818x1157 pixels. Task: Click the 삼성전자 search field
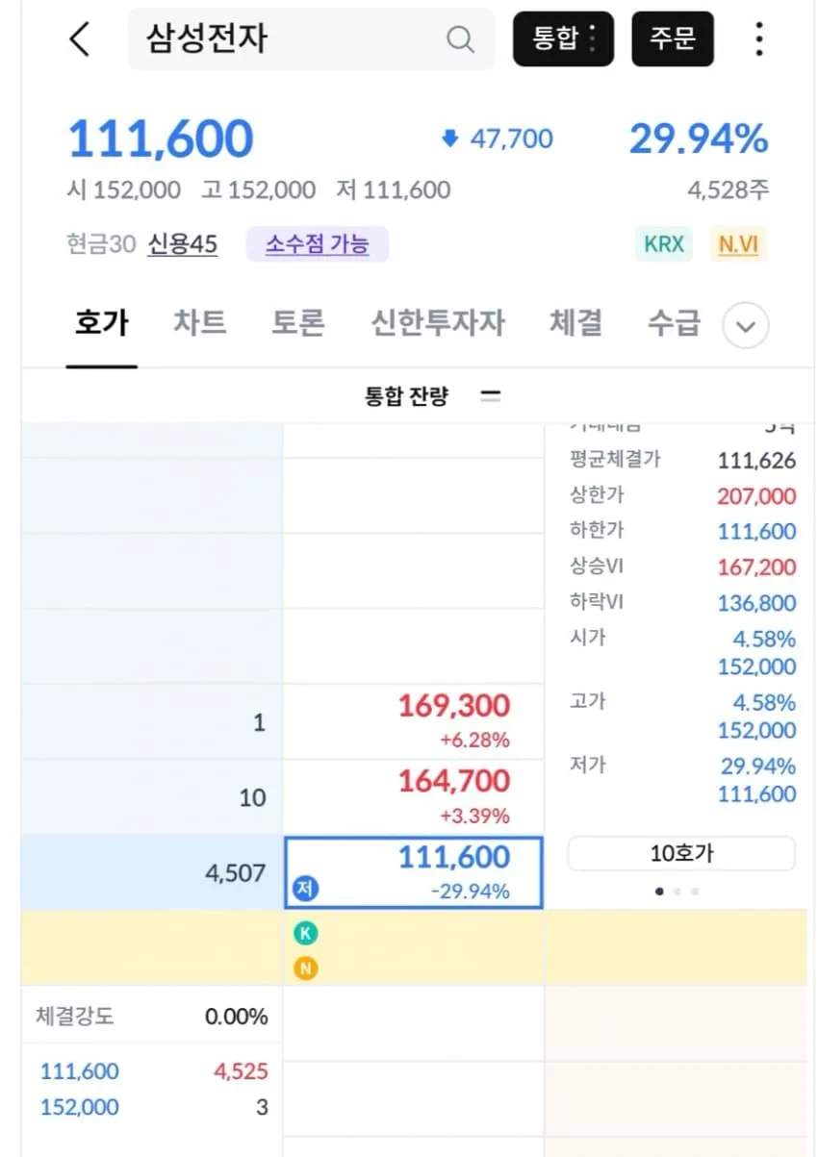point(311,39)
